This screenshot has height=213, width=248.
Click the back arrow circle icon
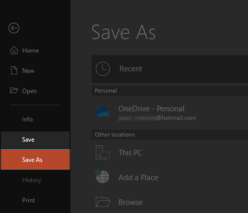tap(14, 28)
